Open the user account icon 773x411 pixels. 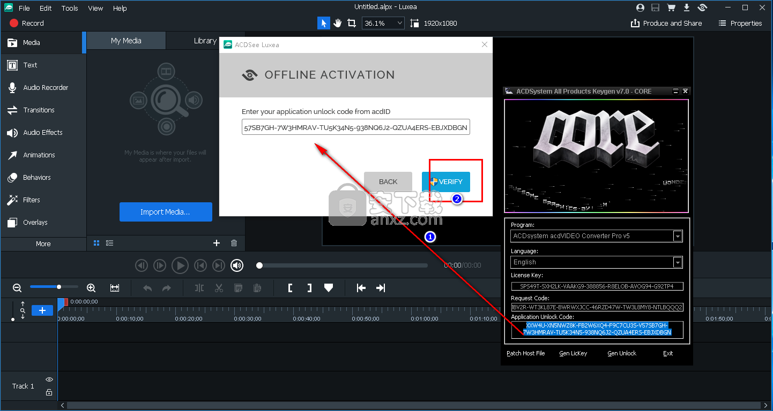click(x=640, y=7)
